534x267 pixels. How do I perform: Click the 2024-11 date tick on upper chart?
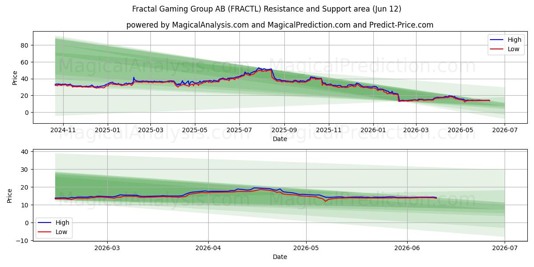coord(63,130)
